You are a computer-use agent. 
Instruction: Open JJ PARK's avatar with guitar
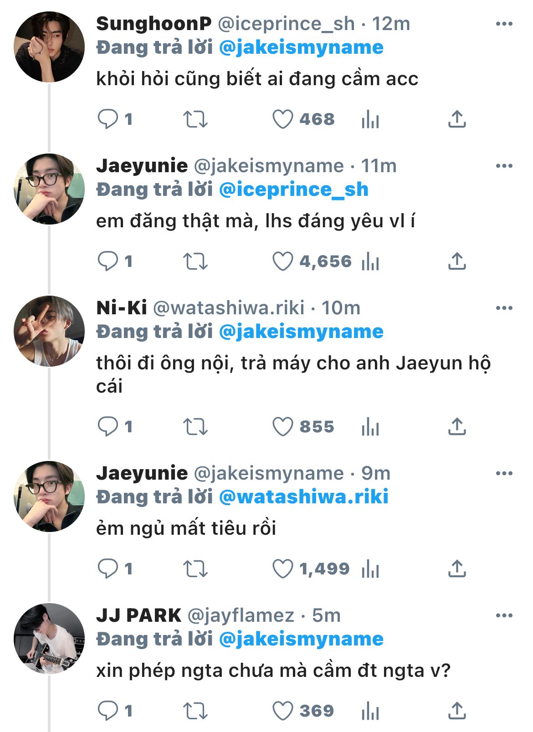(49, 639)
